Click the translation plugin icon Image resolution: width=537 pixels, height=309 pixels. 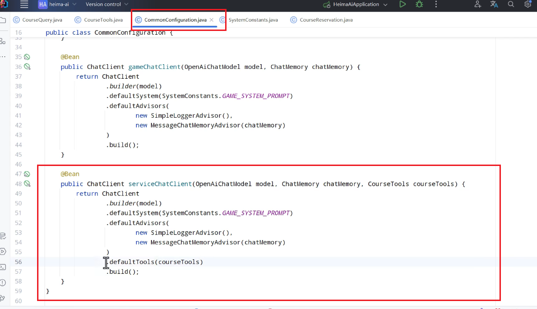pyautogui.click(x=494, y=4)
